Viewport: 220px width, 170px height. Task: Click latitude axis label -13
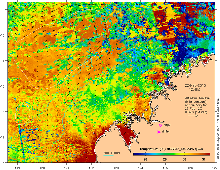[3, 35]
